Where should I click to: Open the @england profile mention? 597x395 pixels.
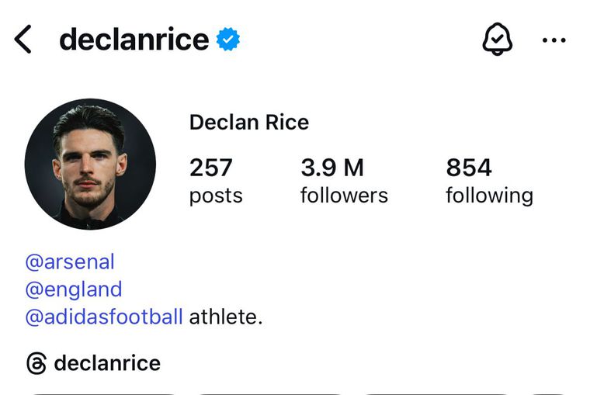click(74, 289)
